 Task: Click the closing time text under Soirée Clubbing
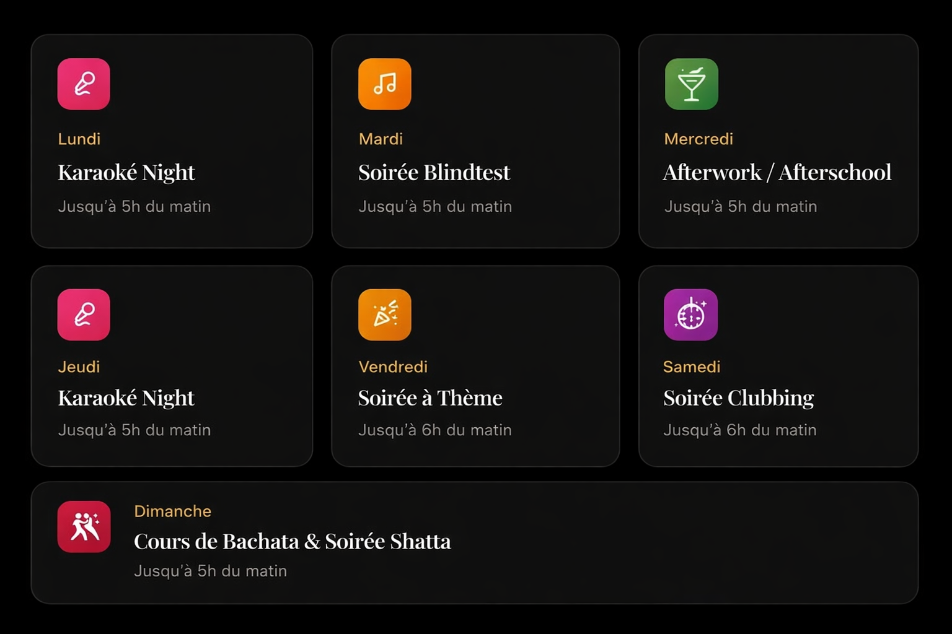[739, 430]
